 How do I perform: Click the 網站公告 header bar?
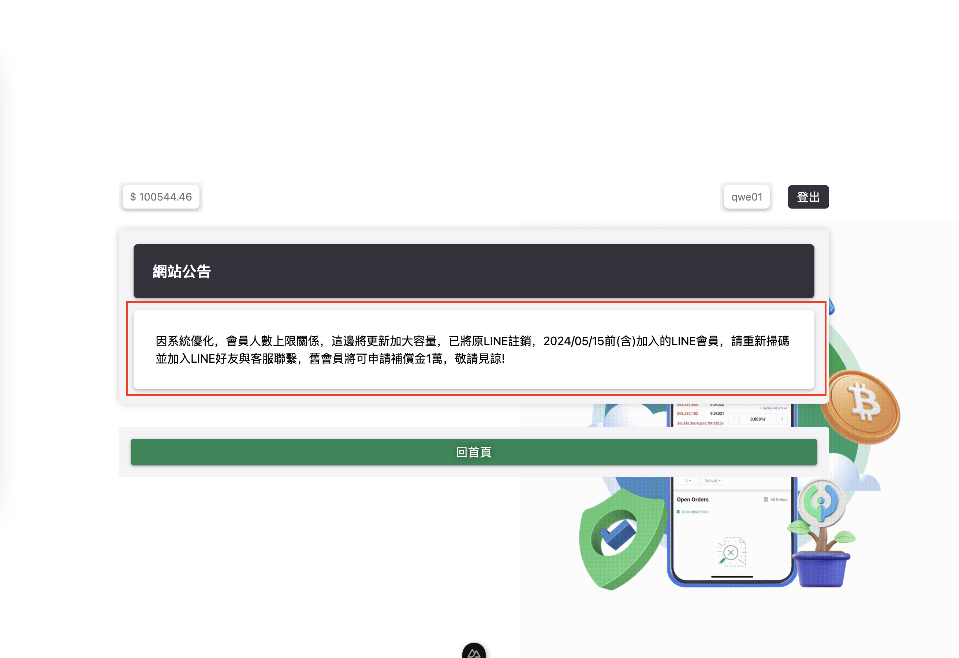click(473, 271)
